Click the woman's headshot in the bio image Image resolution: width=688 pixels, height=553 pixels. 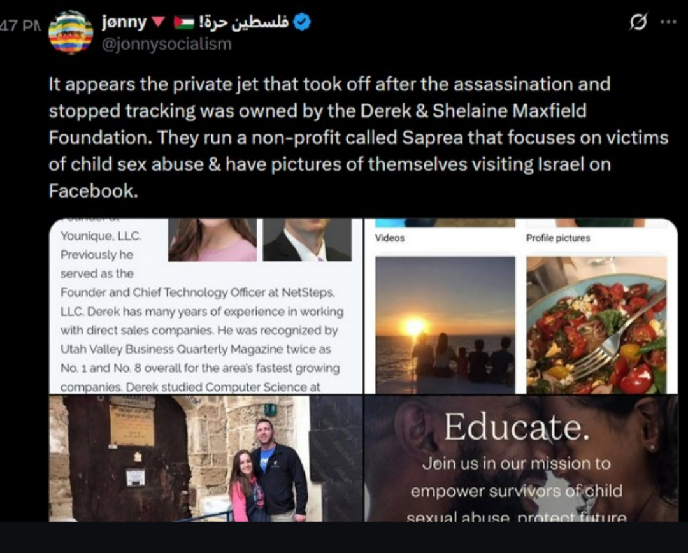(x=212, y=240)
